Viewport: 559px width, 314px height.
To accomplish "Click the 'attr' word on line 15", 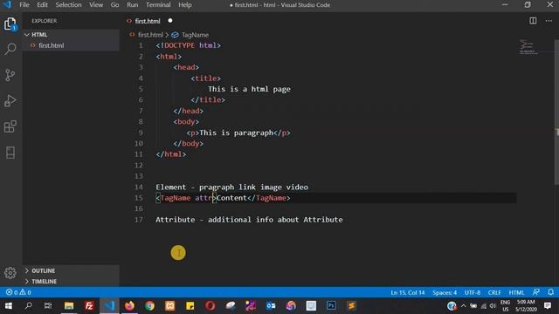I will click(x=204, y=198).
